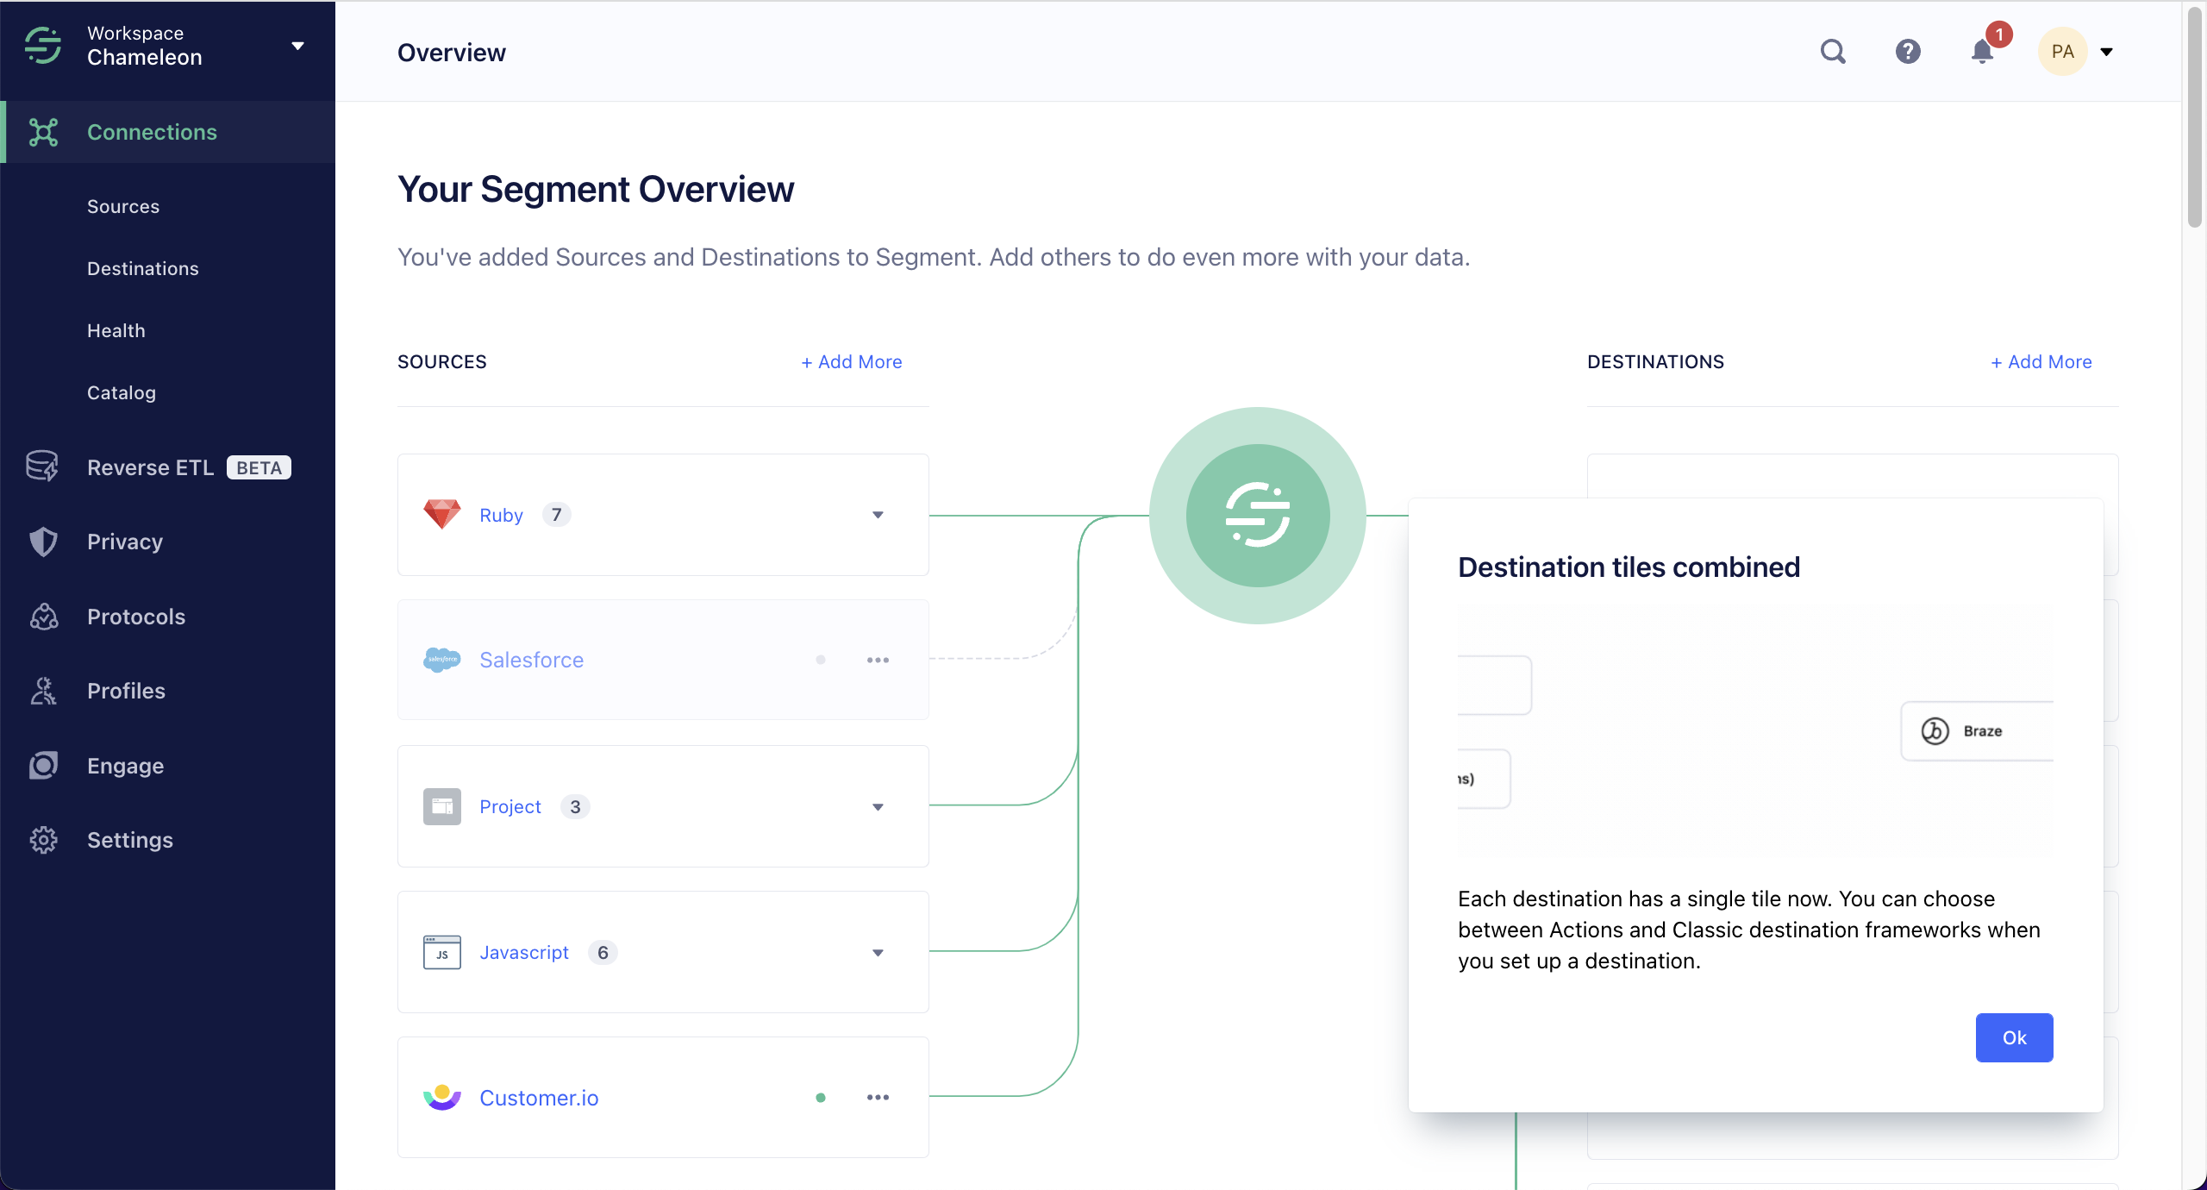Click the Project source icon
Image resolution: width=2207 pixels, height=1190 pixels.
[442, 806]
